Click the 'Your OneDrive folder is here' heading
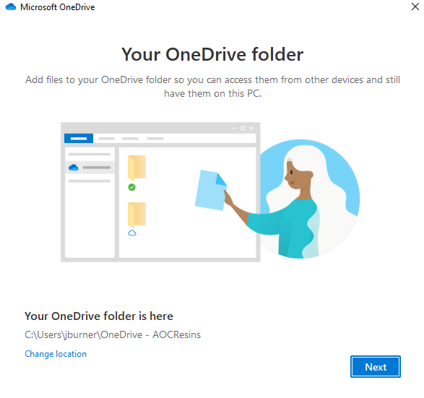Viewport: 424px width, 398px height. (99, 316)
